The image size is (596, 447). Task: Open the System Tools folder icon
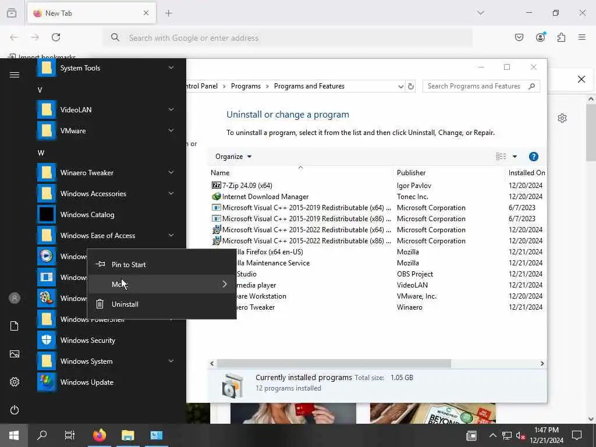pyautogui.click(x=47, y=68)
